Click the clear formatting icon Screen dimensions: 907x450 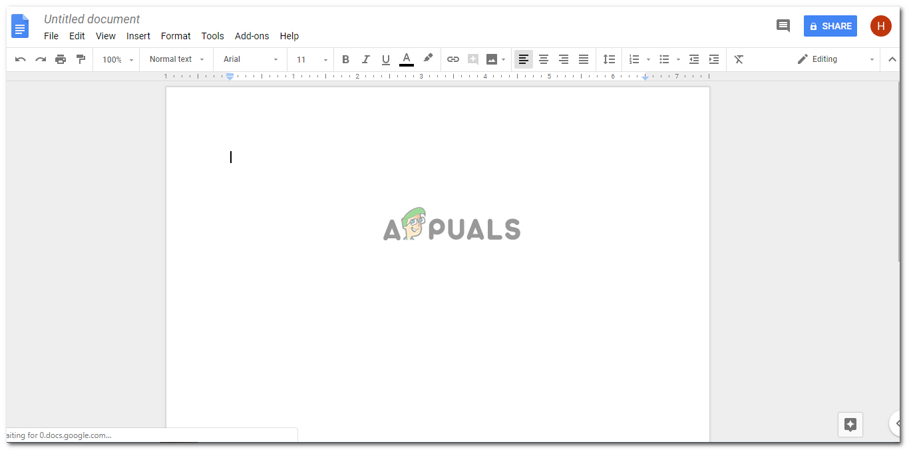[x=739, y=59]
